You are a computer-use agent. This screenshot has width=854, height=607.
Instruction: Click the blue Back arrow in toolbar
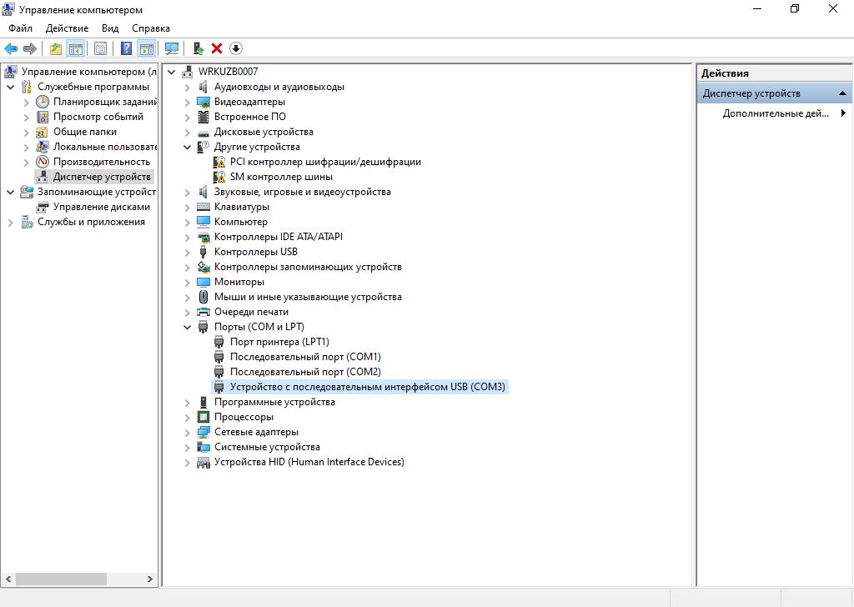tap(11, 48)
